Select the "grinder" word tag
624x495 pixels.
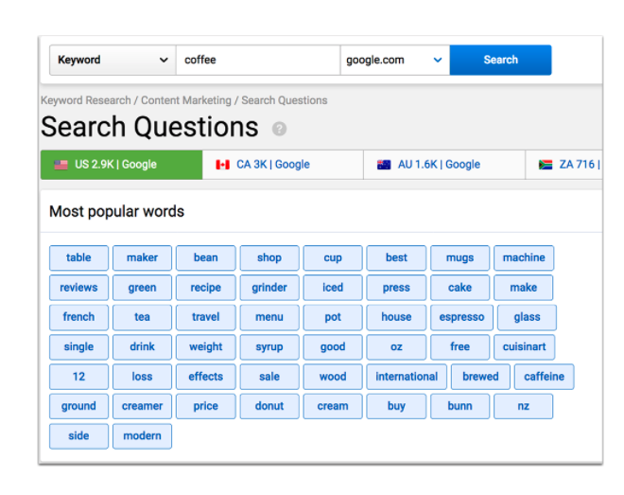tap(269, 288)
